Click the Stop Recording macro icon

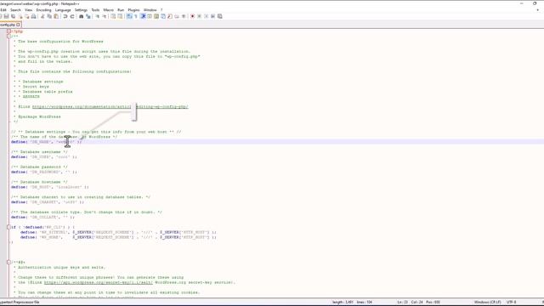(x=199, y=16)
